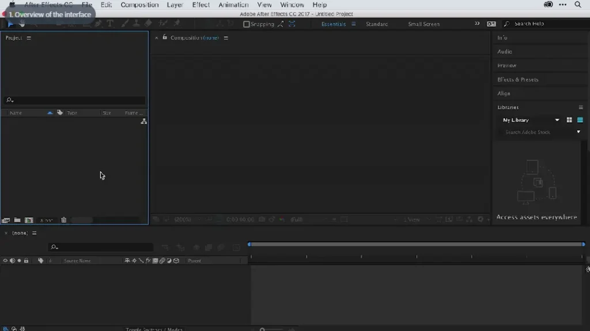Image resolution: width=590 pixels, height=331 pixels.
Task: Click the label tag column icon in Project panel
Action: coord(60,112)
